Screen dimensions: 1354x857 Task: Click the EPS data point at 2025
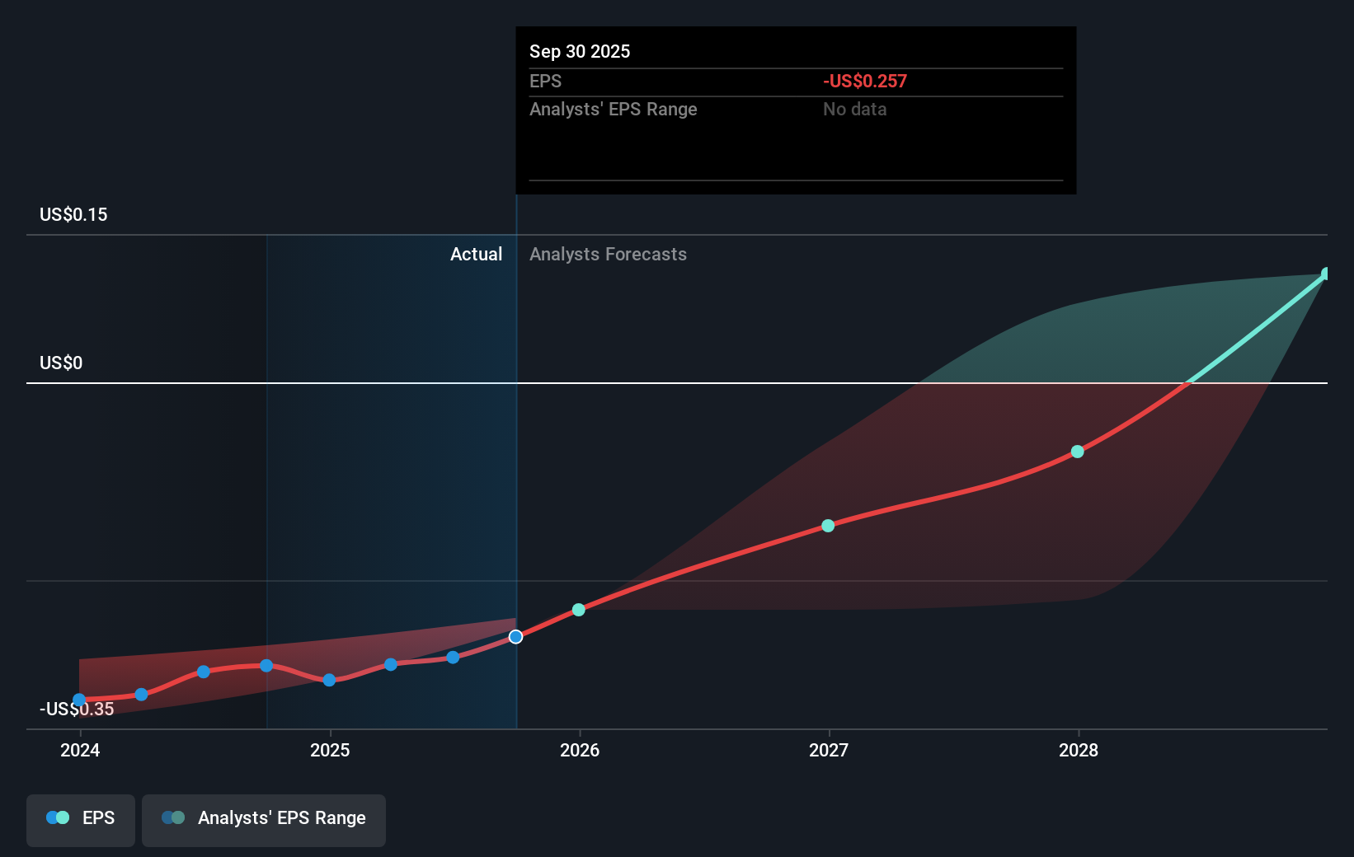point(329,680)
